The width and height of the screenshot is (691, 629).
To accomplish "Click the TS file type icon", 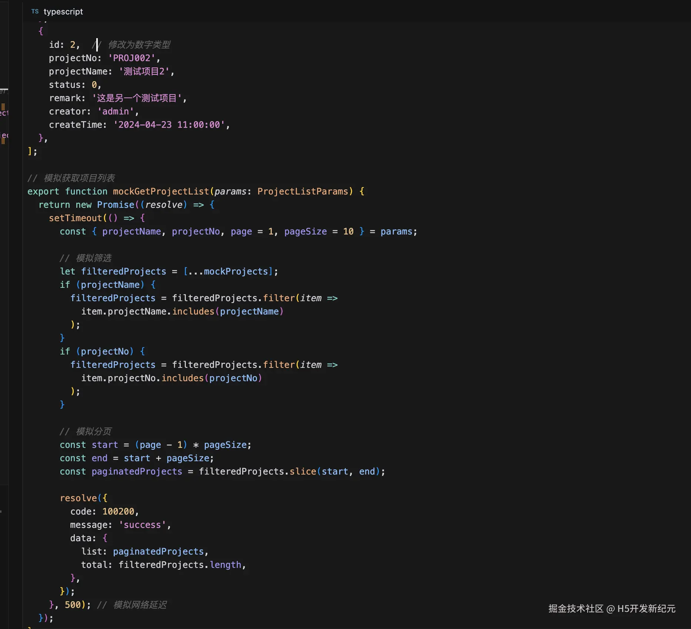I will (35, 11).
